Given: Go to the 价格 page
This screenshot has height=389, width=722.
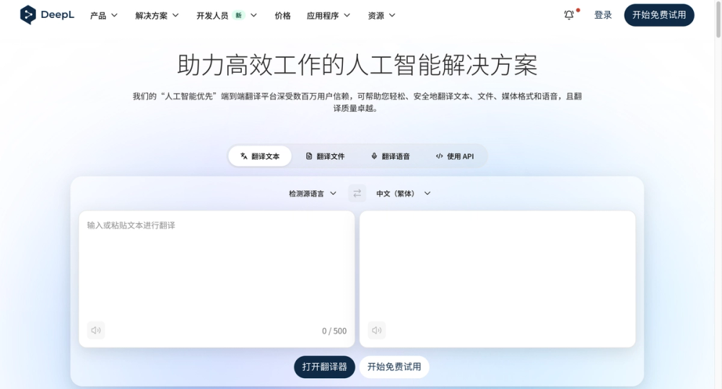Looking at the screenshot, I should pos(282,15).
